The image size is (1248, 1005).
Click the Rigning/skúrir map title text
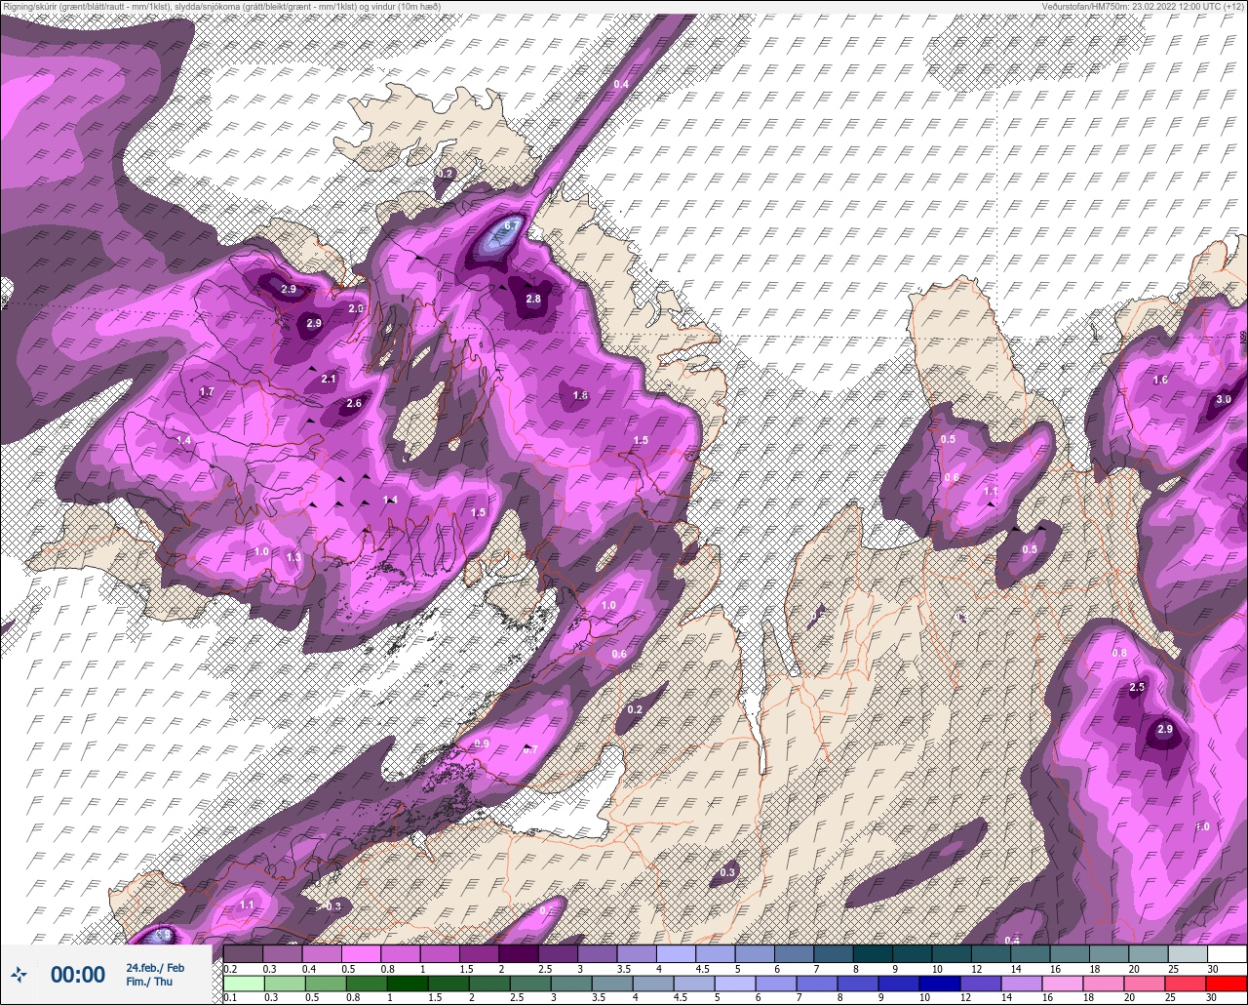click(221, 7)
